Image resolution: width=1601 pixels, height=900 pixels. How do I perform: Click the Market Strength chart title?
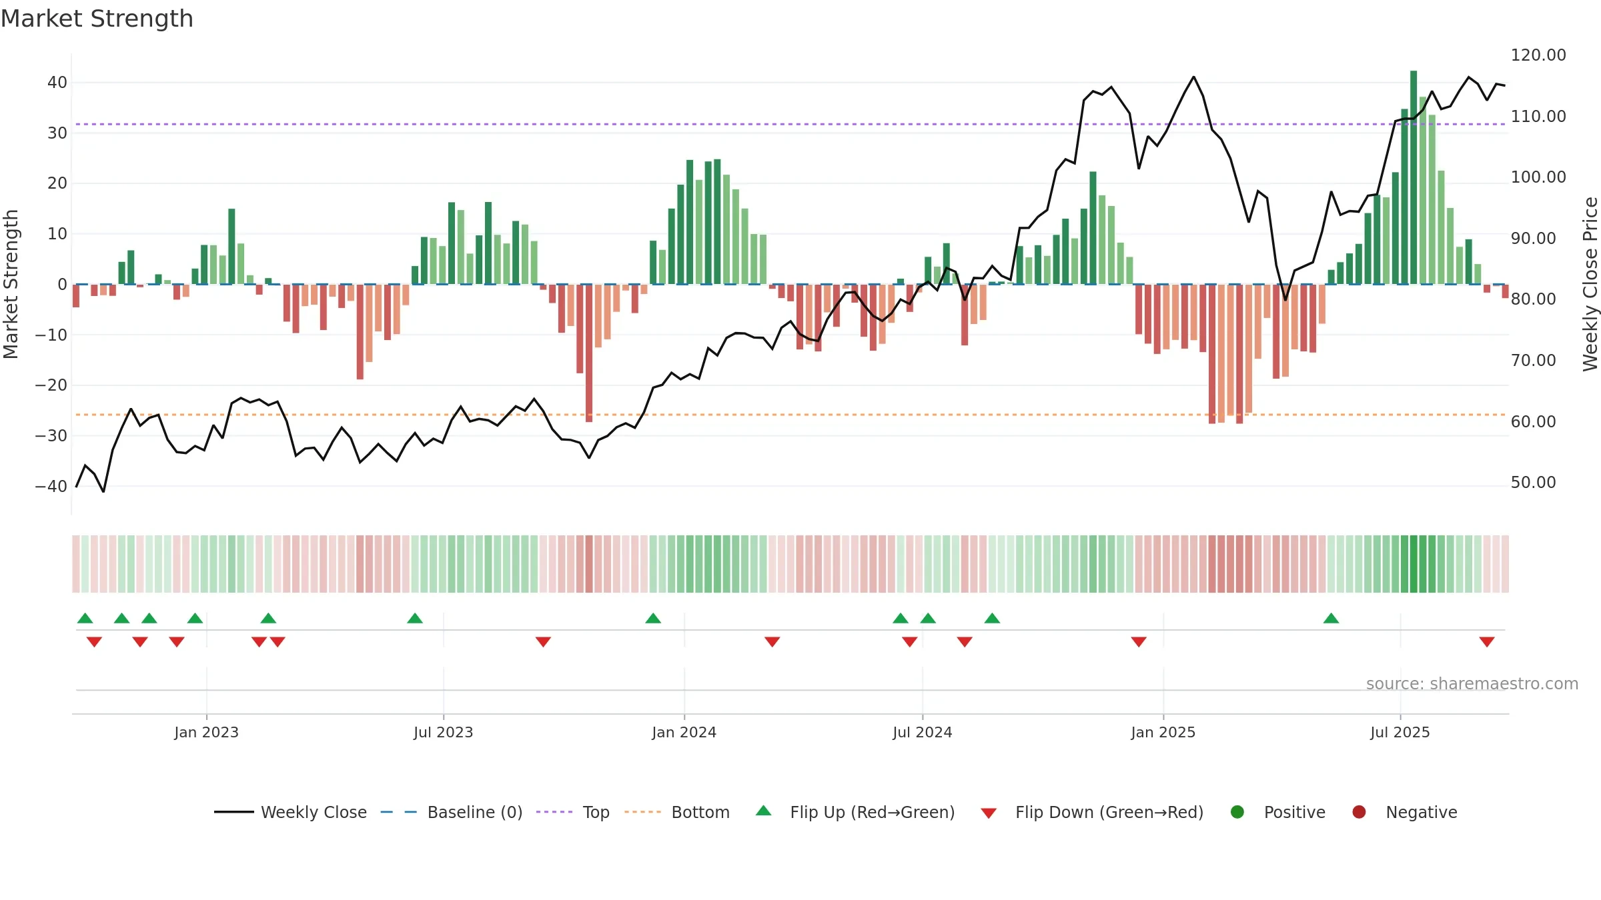[97, 19]
